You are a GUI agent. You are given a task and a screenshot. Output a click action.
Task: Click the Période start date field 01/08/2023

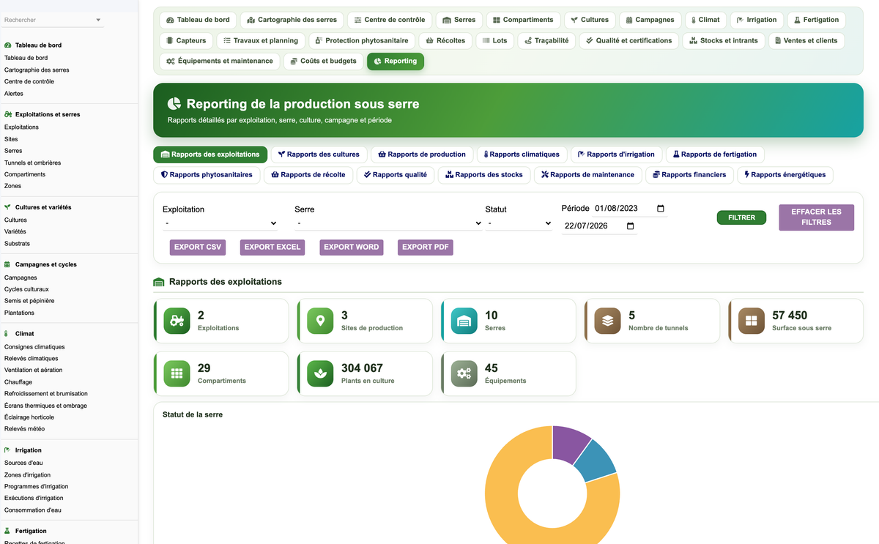click(630, 209)
